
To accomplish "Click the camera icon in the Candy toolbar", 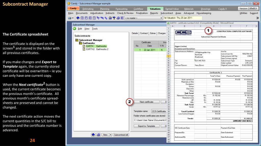I will click(70, 18).
